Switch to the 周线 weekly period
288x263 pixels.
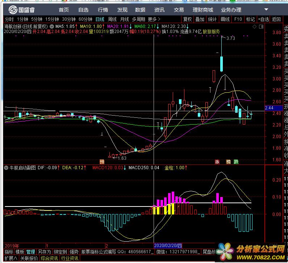point(112,19)
